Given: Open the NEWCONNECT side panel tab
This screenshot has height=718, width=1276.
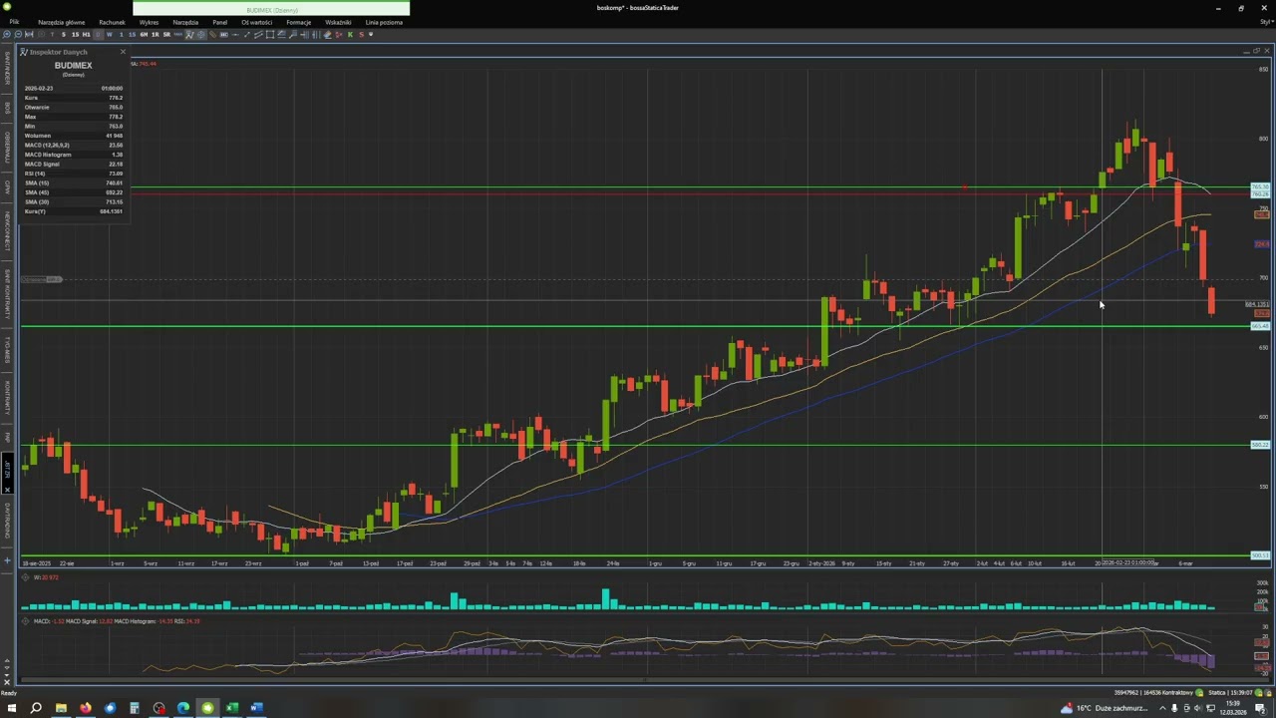Looking at the screenshot, I should [x=6, y=230].
